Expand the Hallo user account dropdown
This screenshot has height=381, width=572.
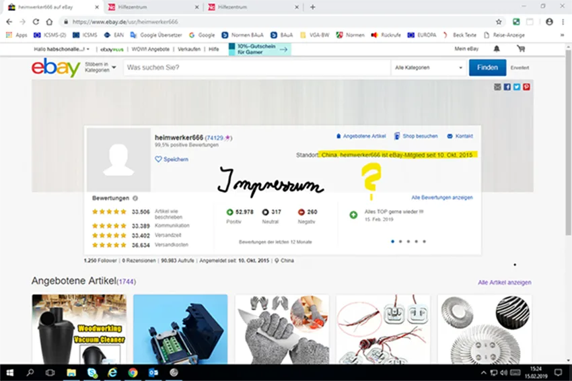pyautogui.click(x=62, y=49)
